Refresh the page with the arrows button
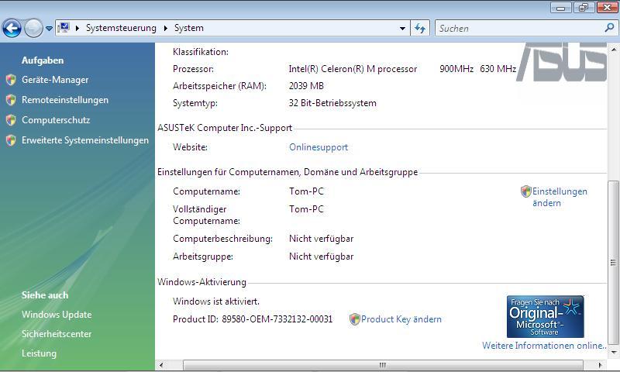This screenshot has height=372, width=620. (420, 28)
